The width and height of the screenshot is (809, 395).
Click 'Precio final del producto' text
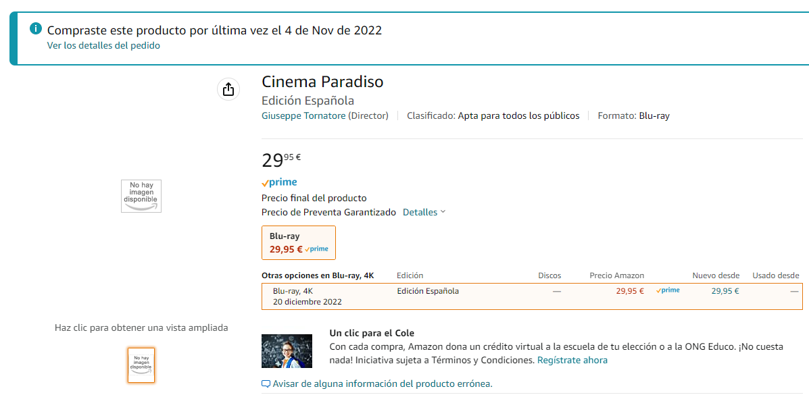[314, 198]
